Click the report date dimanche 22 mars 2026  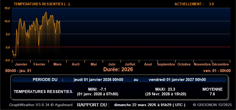point(150,105)
